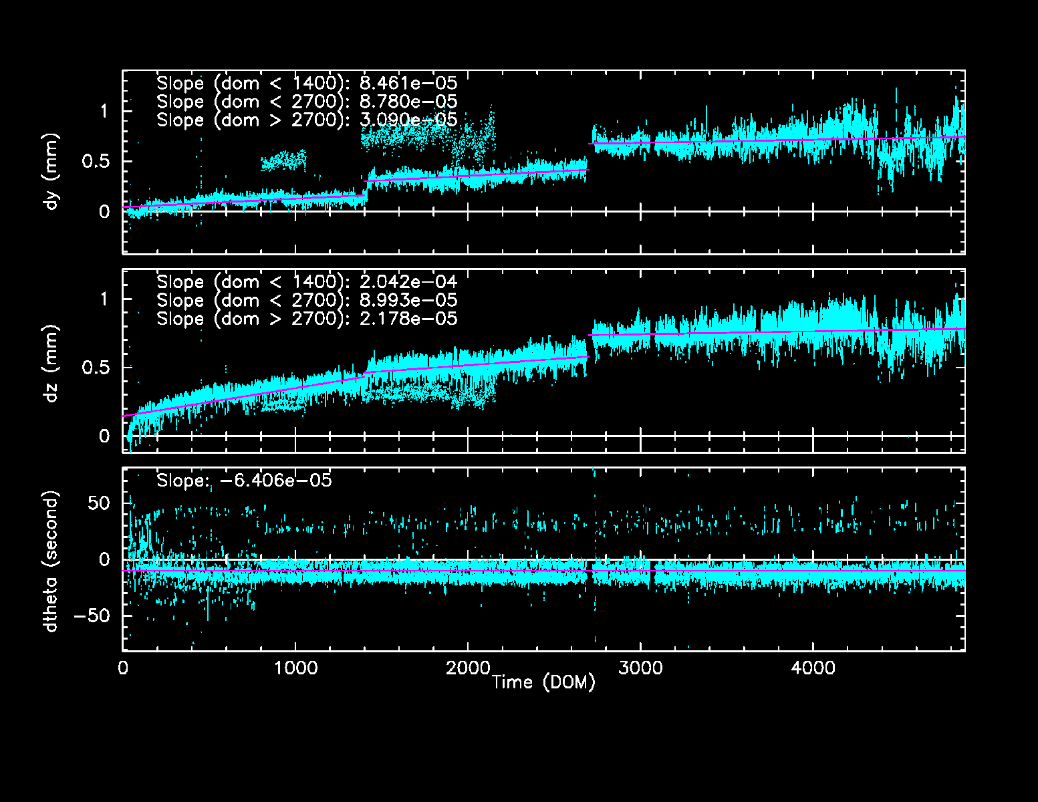Click the 'Time (DOM)' x-axis title
1038x802 pixels.
coord(543,682)
